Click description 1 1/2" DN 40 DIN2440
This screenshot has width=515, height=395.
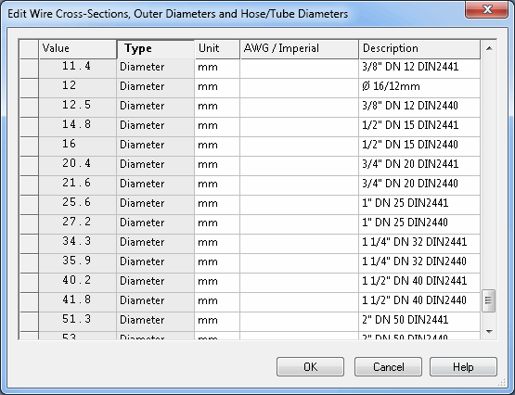point(419,302)
